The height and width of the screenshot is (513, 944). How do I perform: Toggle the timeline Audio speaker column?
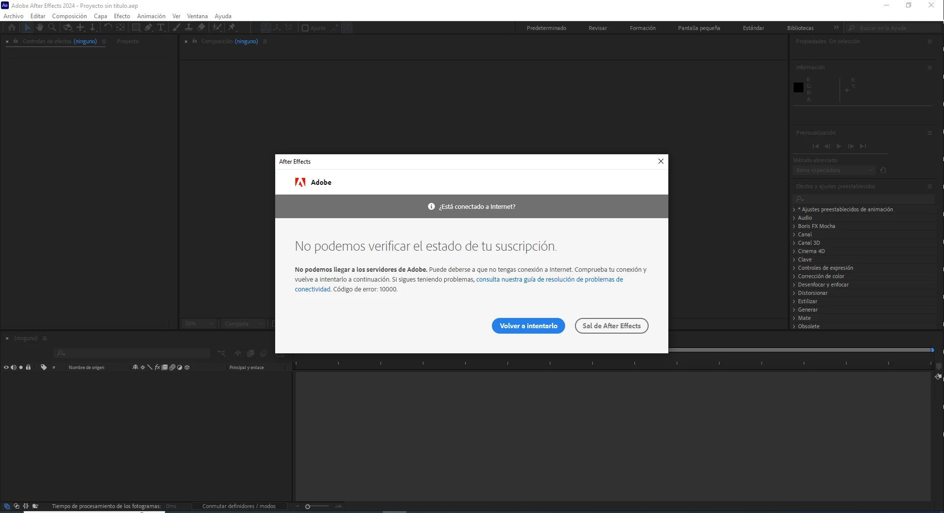pyautogui.click(x=13, y=367)
